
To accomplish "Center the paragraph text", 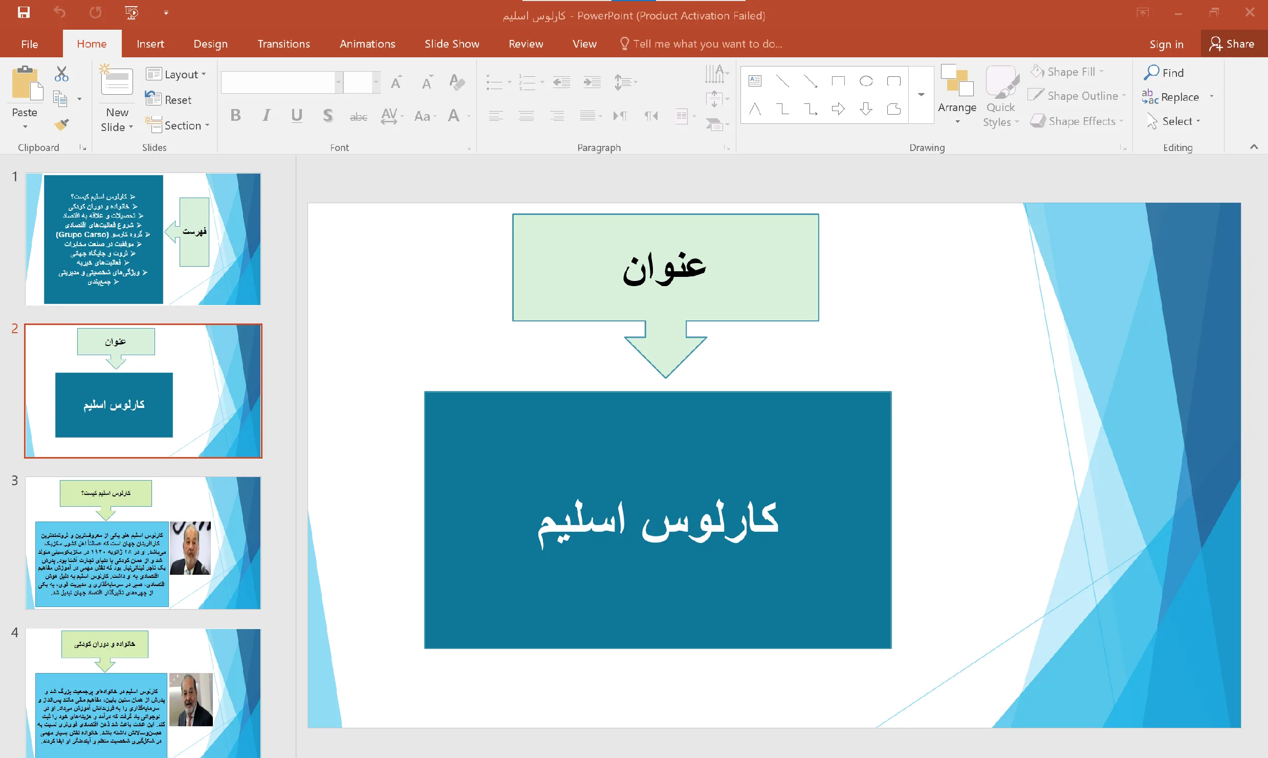I will click(526, 116).
